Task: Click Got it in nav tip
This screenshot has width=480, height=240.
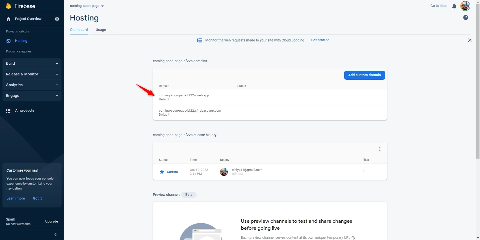Action: coord(37,198)
